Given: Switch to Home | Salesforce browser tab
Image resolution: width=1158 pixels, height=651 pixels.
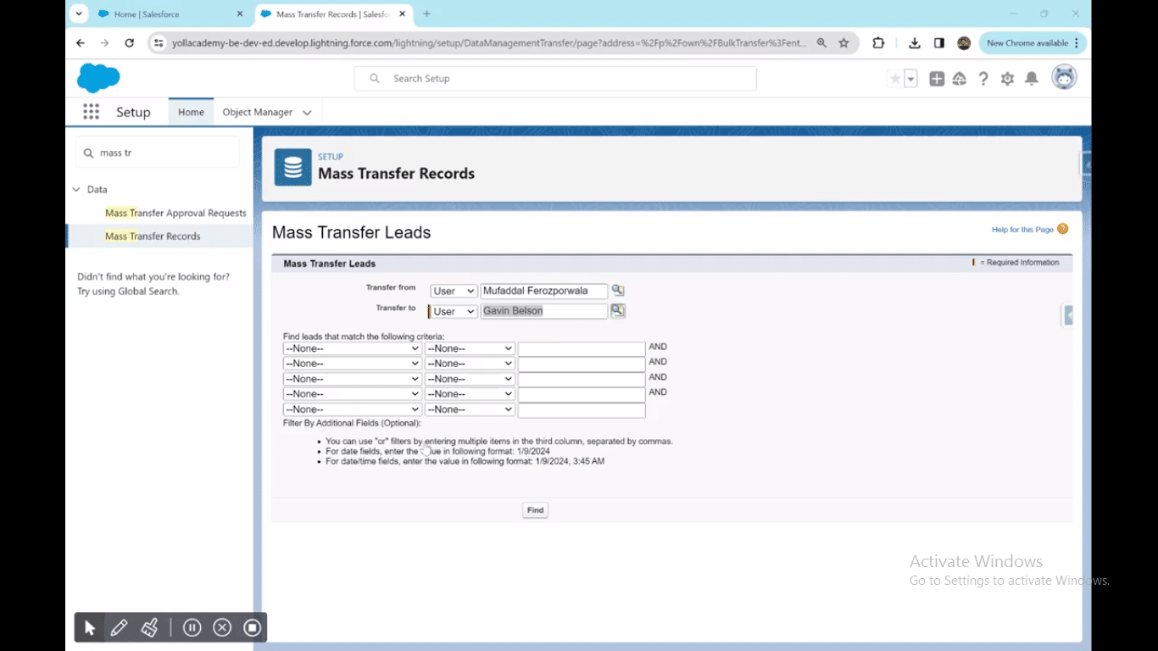Looking at the screenshot, I should (x=170, y=14).
